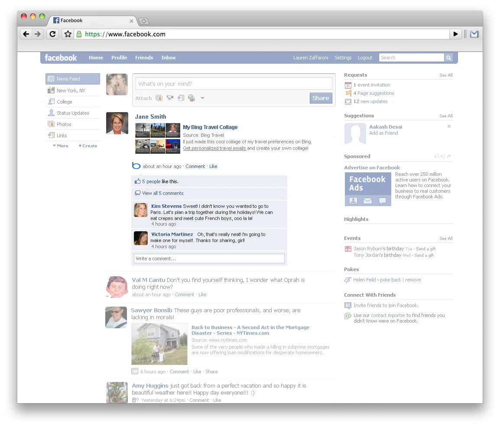Image resolution: width=500 pixels, height=427 pixels.
Task: Click the Page suggestions flag icon
Action: pyautogui.click(x=348, y=94)
